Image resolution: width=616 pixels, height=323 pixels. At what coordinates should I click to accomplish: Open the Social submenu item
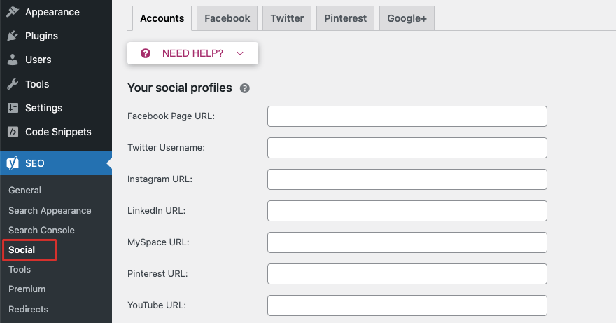click(x=22, y=250)
